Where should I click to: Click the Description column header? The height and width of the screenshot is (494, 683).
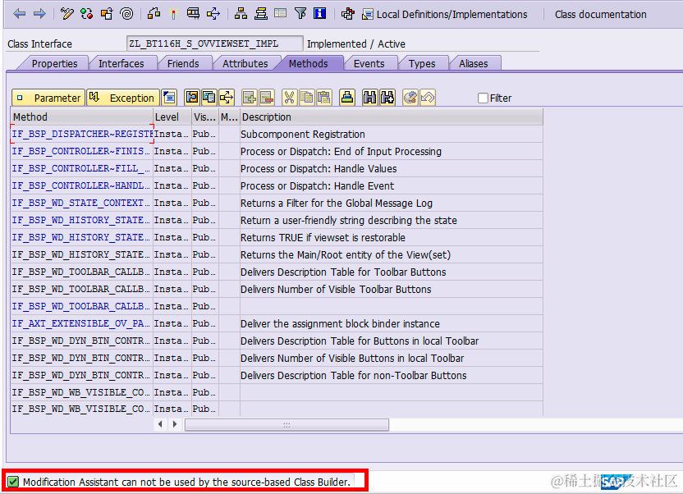click(391, 117)
